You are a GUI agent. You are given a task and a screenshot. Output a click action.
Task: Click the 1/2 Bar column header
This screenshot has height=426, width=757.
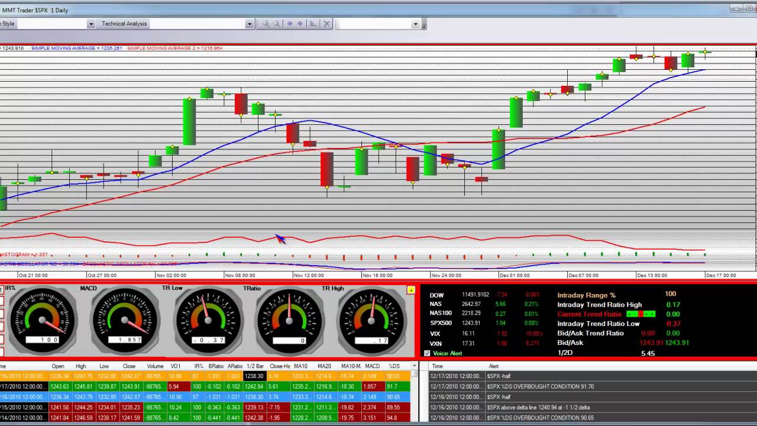click(255, 366)
